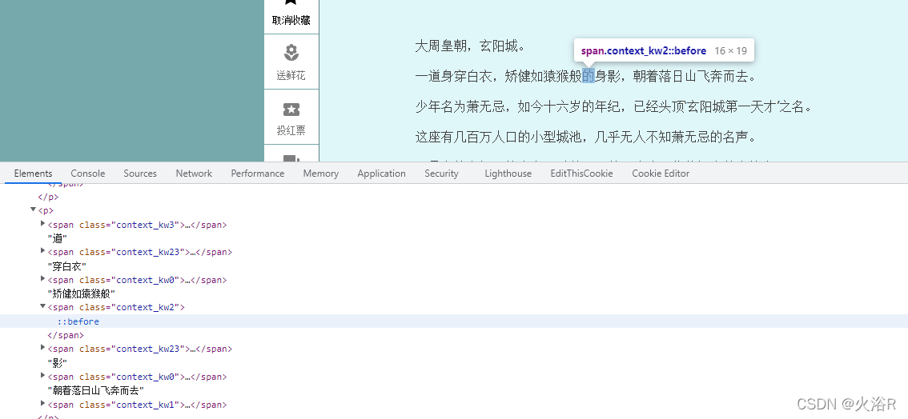
Task: Select the "影" text node
Action: 58,363
